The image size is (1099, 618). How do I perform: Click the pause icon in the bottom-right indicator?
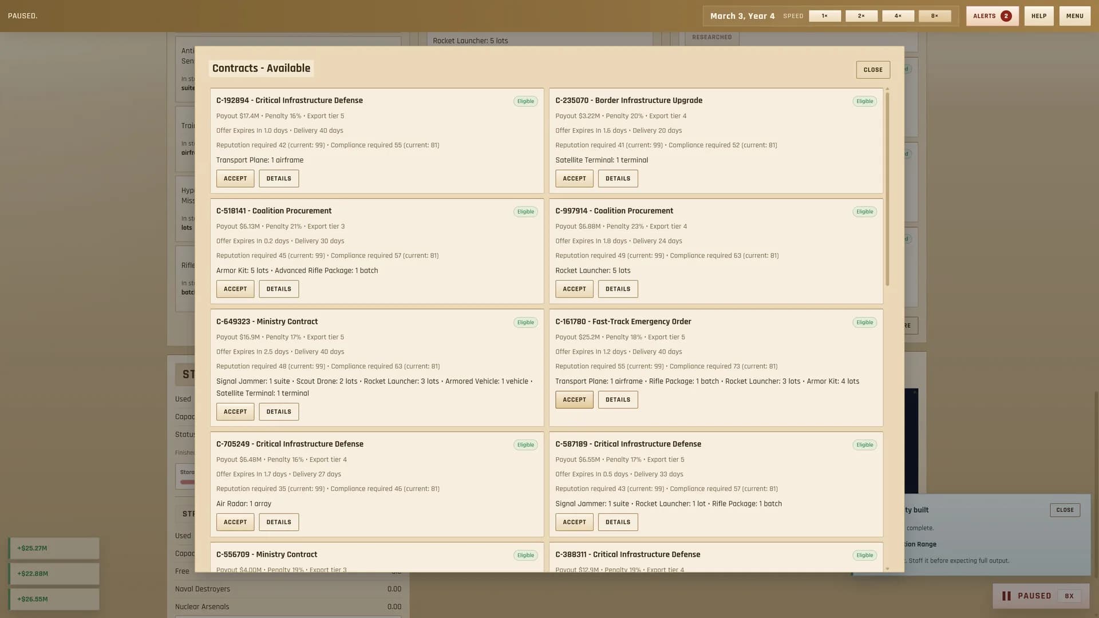tap(1006, 596)
